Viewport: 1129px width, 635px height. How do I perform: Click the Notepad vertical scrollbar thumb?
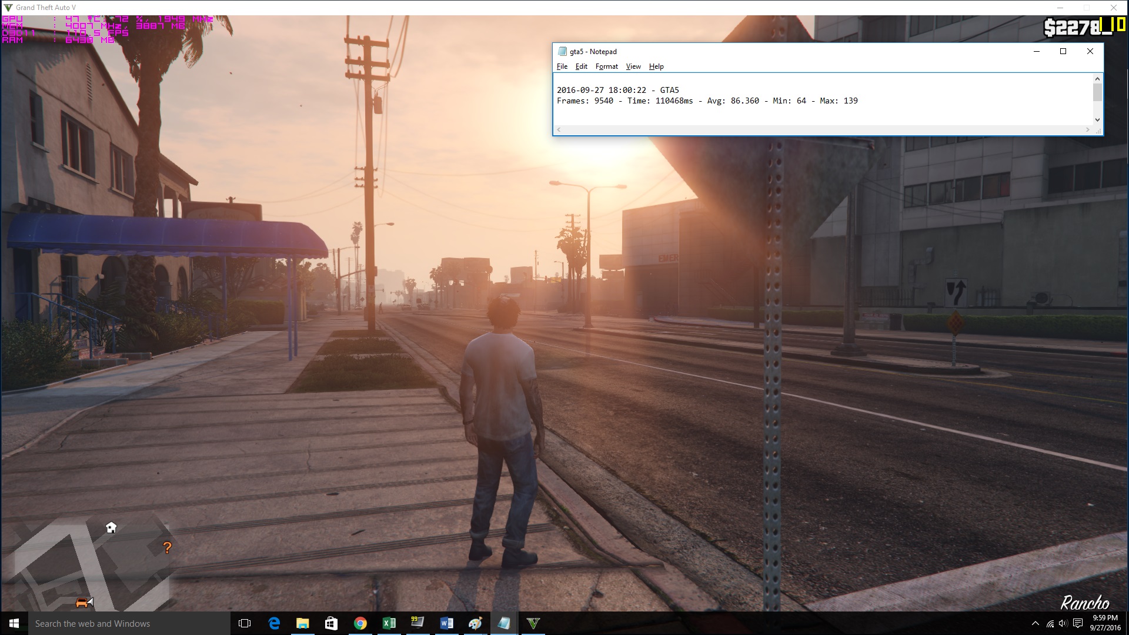tap(1097, 92)
